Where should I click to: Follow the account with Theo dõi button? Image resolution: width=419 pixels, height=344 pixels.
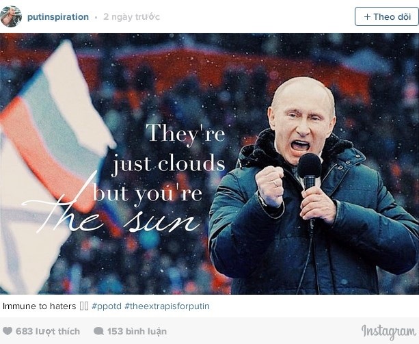(387, 16)
